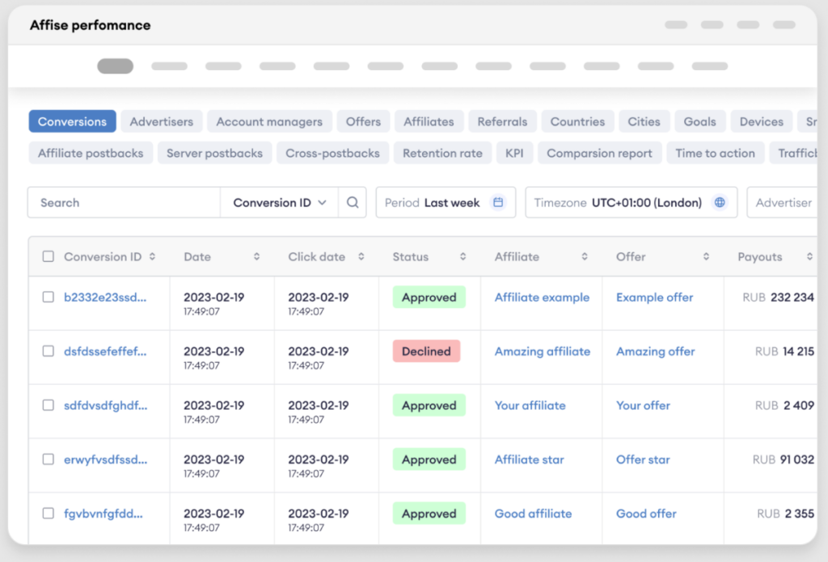Sort table by Offer column arrows
Image resolution: width=828 pixels, height=562 pixels.
(x=706, y=257)
